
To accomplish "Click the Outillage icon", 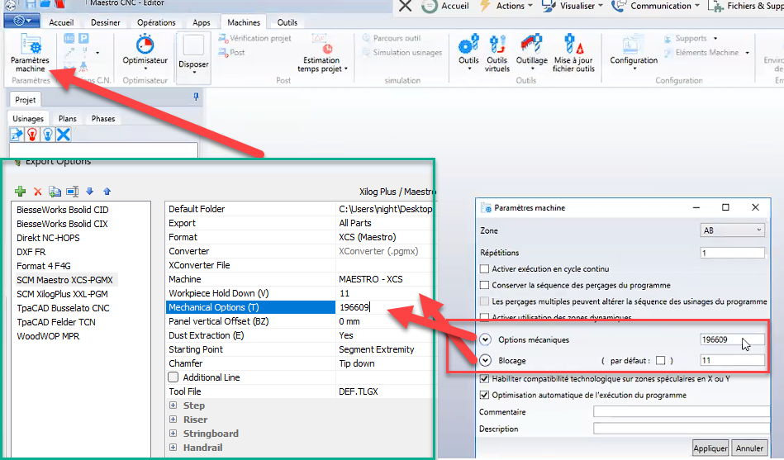I will (531, 44).
